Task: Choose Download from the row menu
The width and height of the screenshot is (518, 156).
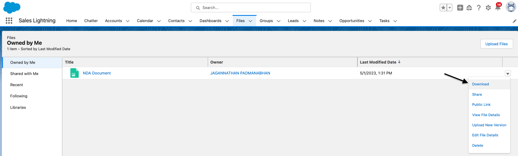Action: 489,84
